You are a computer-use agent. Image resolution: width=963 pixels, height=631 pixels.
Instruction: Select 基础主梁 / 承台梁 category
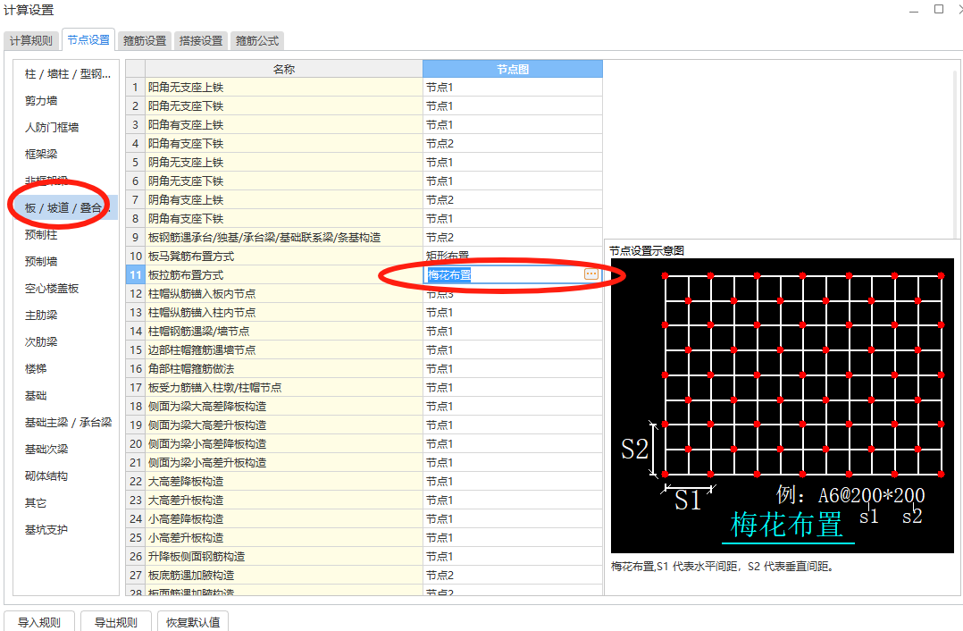[x=66, y=422]
